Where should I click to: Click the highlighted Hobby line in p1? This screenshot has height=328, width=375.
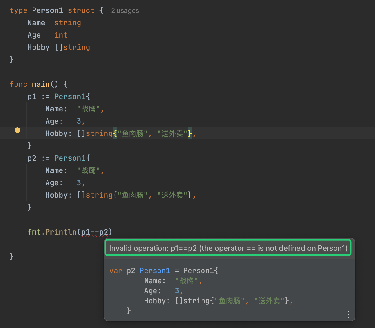click(121, 133)
